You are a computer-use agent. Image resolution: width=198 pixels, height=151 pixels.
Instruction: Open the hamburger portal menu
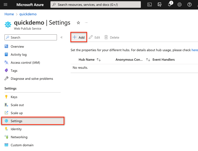[6, 5]
